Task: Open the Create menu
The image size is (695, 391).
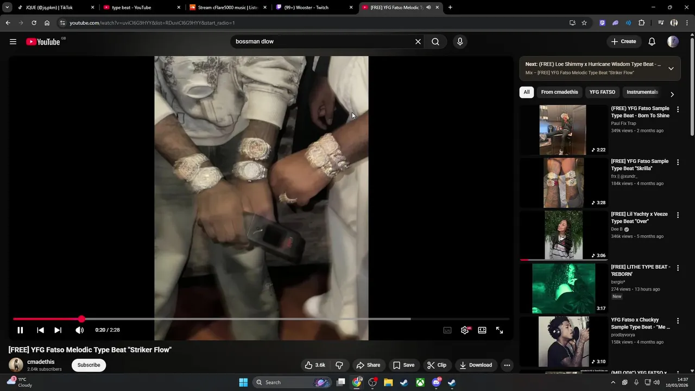Action: coord(623,42)
